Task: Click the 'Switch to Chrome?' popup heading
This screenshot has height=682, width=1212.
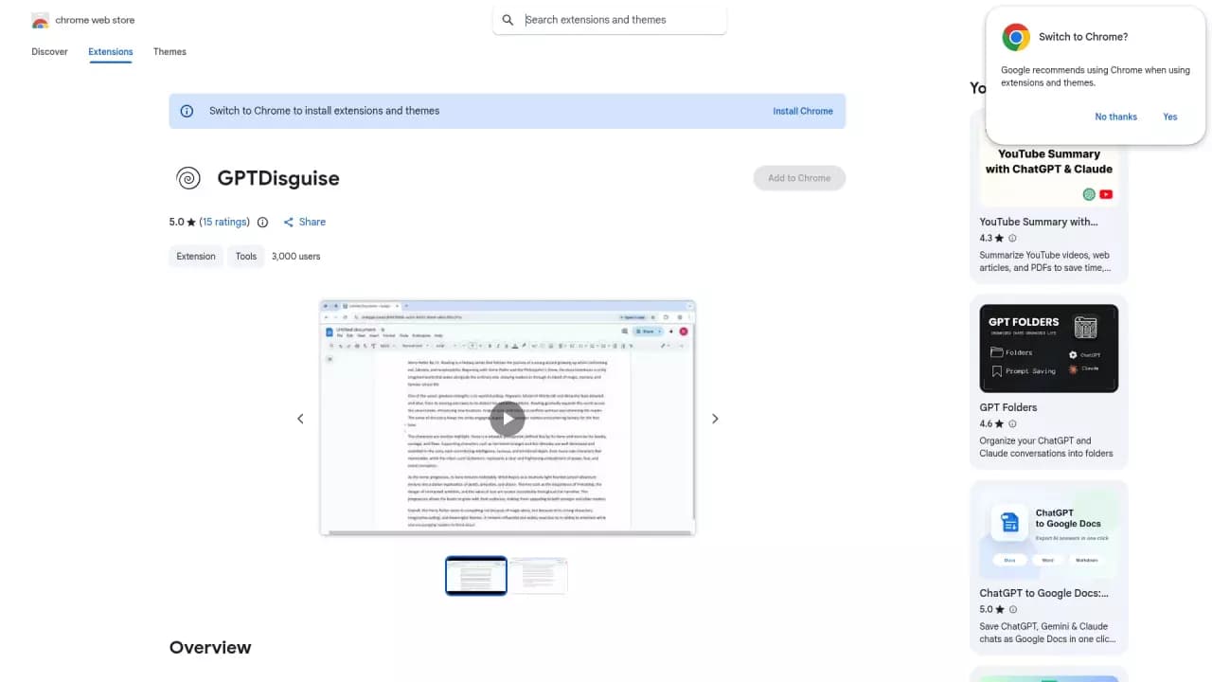Action: [1083, 37]
